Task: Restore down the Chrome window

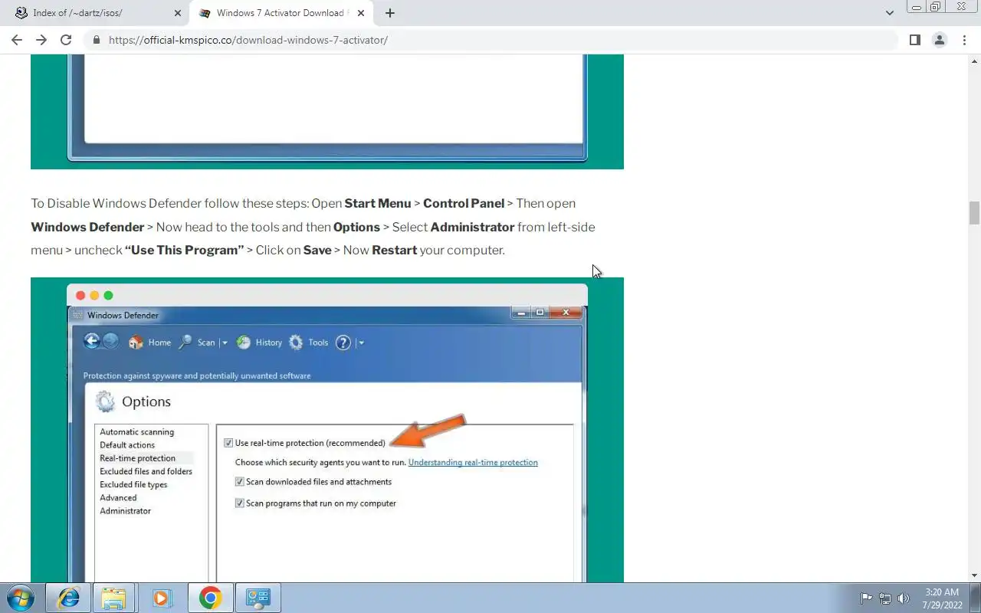Action: (x=936, y=7)
